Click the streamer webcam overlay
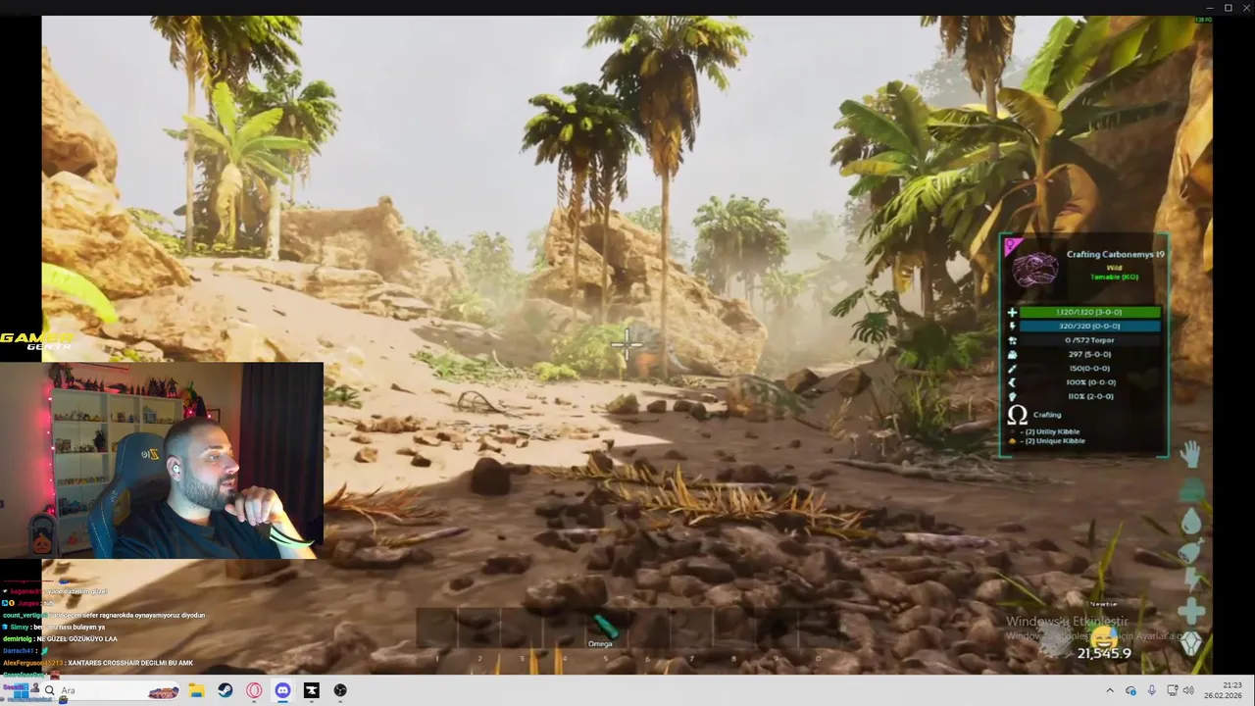This screenshot has width=1255, height=706. 162,461
